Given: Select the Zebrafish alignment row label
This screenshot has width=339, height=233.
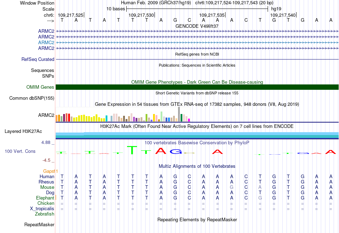Looking at the screenshot, I should tap(45, 214).
